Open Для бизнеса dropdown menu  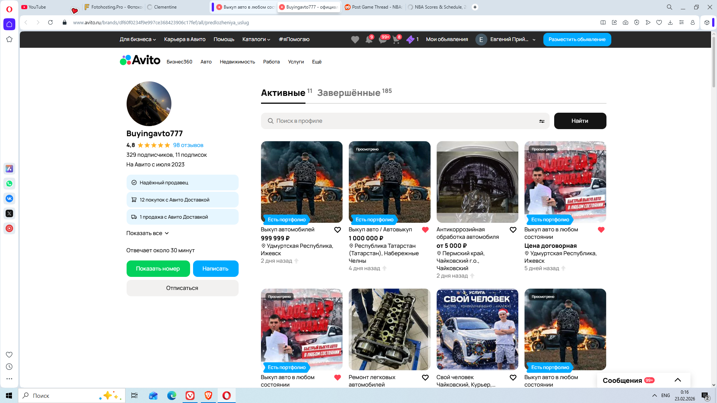pos(137,40)
